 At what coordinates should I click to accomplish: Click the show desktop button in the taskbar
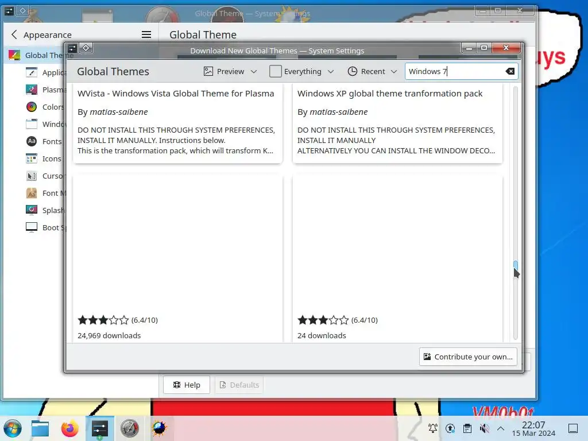click(x=573, y=428)
